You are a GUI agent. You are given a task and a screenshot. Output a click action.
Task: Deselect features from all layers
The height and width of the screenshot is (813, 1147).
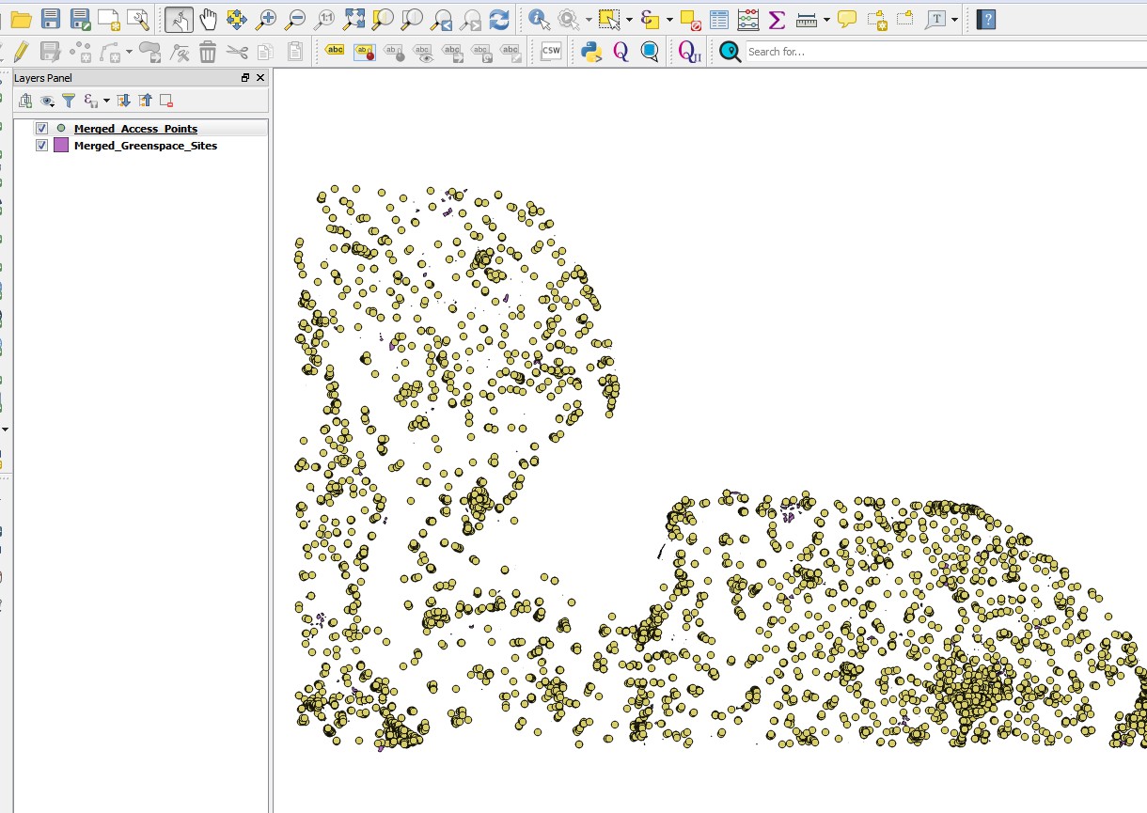coord(691,19)
